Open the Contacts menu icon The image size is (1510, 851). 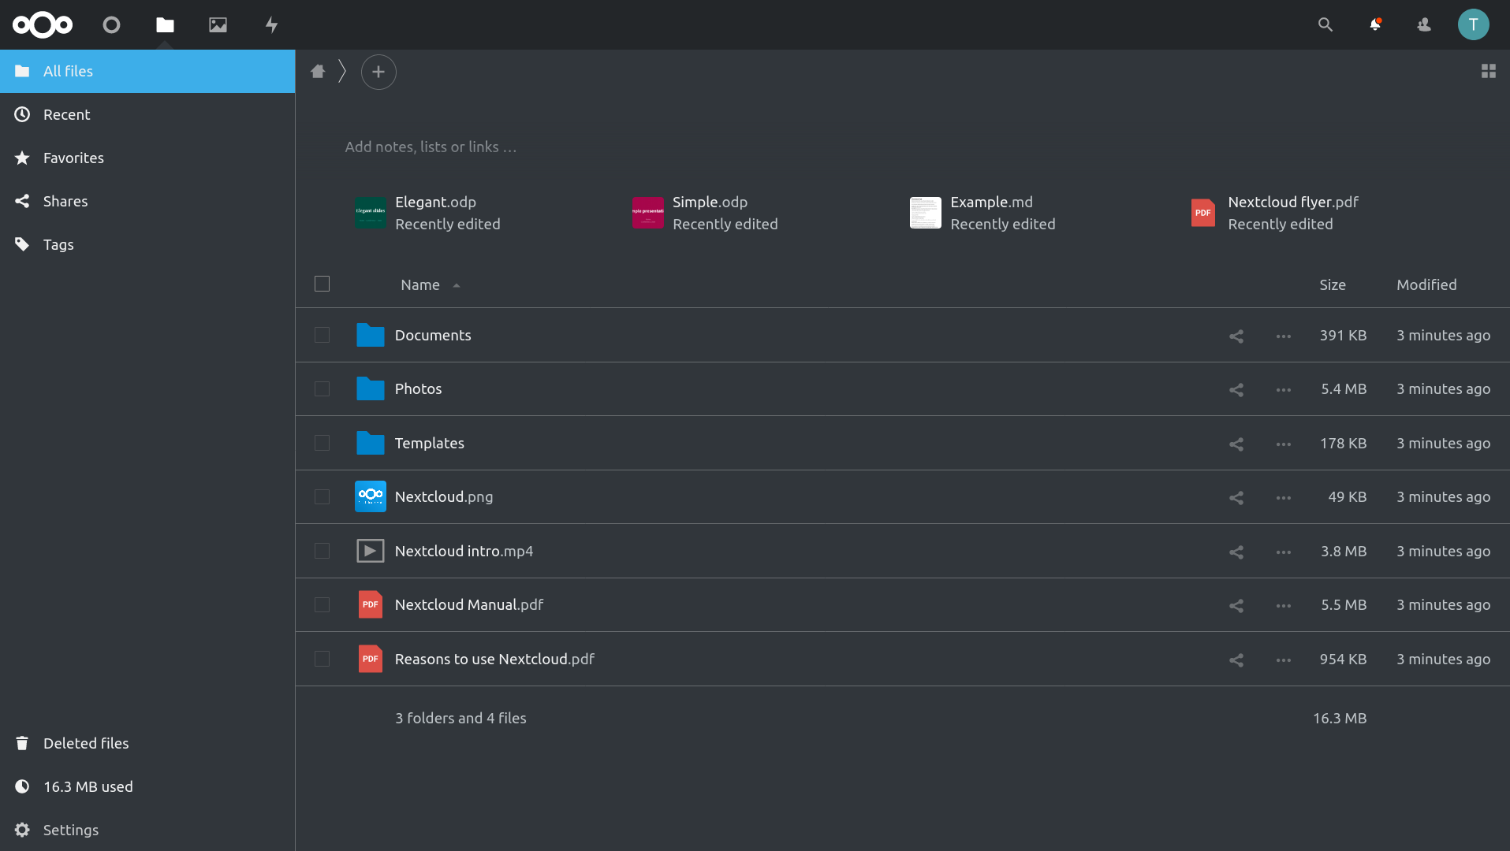coord(1423,25)
